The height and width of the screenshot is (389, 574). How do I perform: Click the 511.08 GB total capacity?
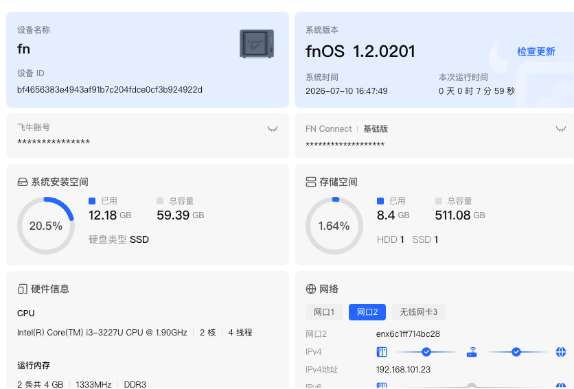pyautogui.click(x=460, y=215)
